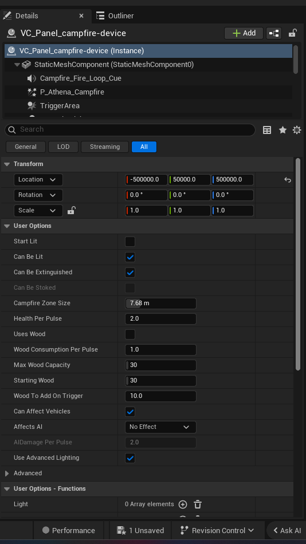Click the Location Z value field

(233, 180)
